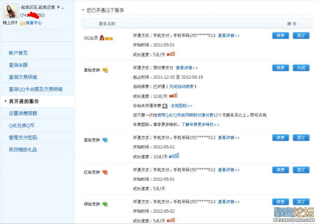Click the 黄钻贵族 service name
This screenshot has height=224, width=317.
pos(92,70)
